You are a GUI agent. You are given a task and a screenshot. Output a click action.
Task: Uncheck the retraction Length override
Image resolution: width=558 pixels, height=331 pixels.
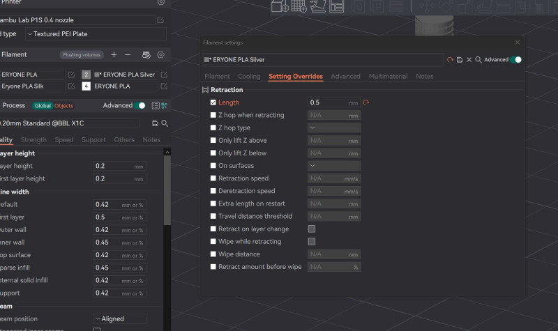[213, 102]
